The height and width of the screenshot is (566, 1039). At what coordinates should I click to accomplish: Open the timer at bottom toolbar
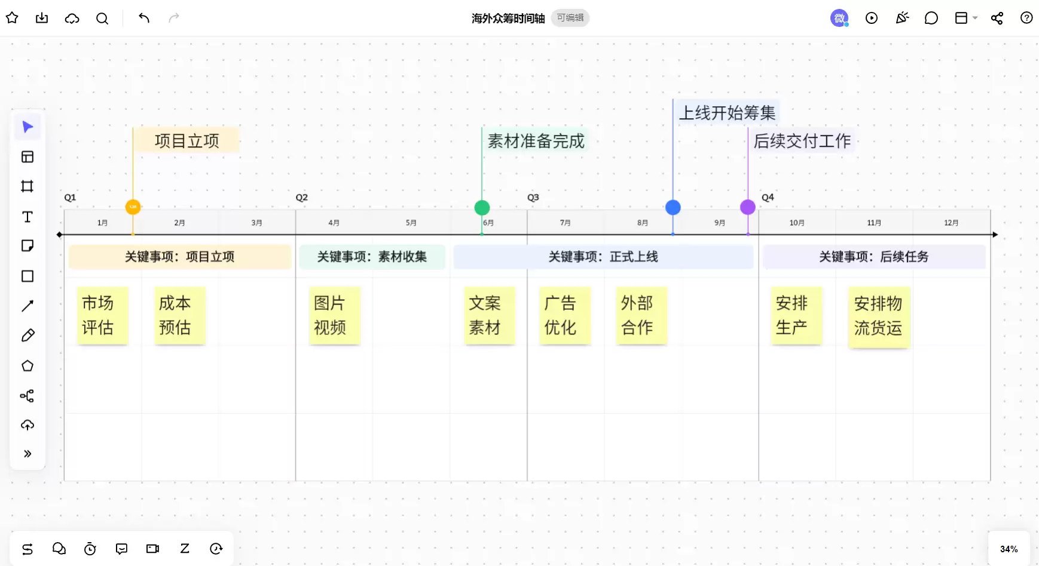(x=90, y=549)
